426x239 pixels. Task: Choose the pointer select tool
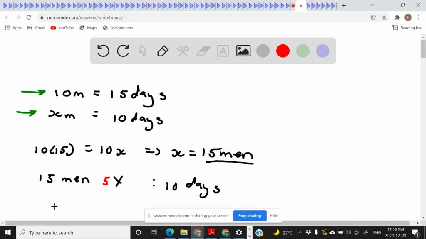[x=143, y=51]
